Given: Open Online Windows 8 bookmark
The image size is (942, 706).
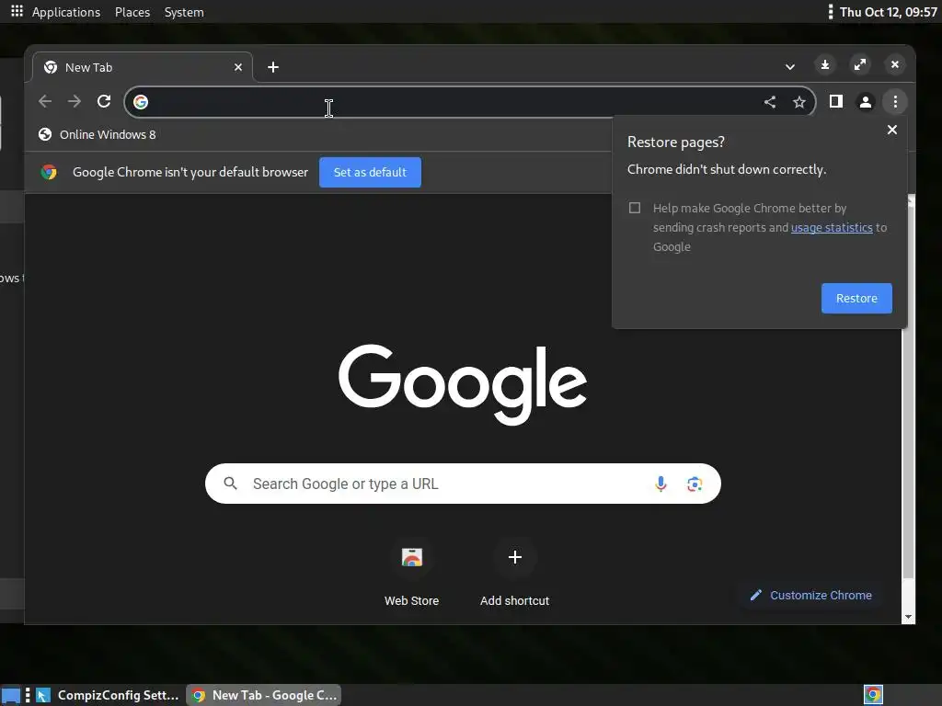Looking at the screenshot, I should pyautogui.click(x=97, y=134).
